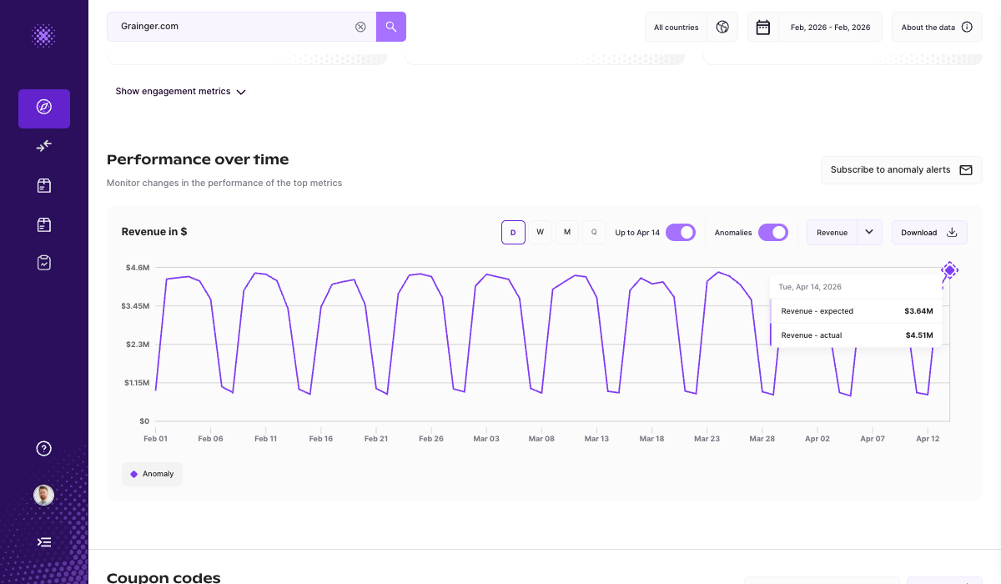Screen dimensions: 1001x584
Task: Click the first package icon in sidebar
Action: point(43,185)
